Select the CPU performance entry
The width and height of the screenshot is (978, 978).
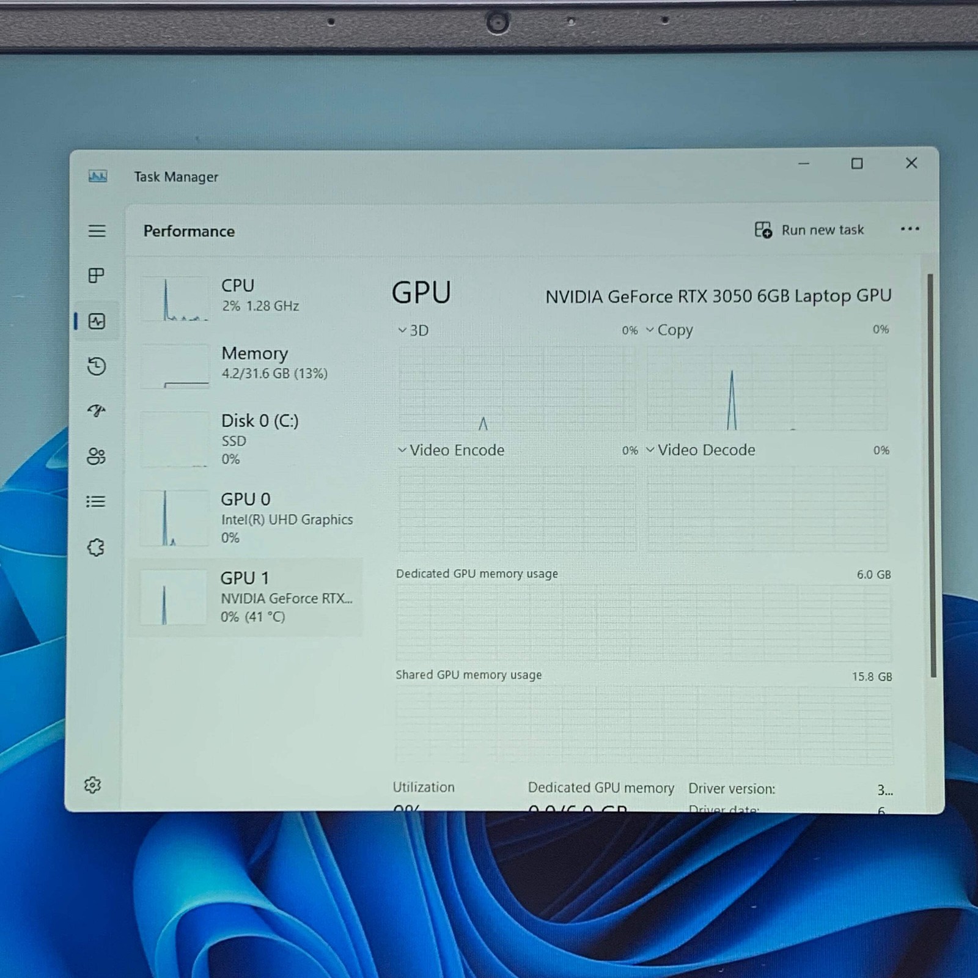246,298
